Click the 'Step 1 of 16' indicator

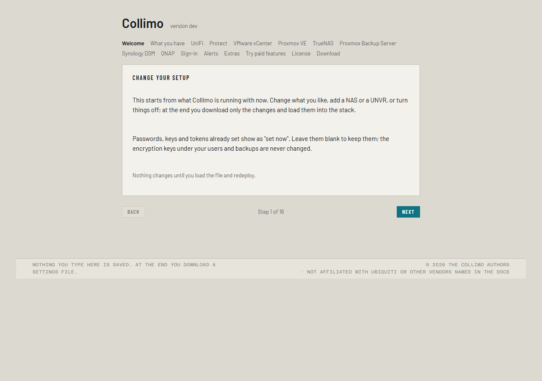tap(271, 212)
